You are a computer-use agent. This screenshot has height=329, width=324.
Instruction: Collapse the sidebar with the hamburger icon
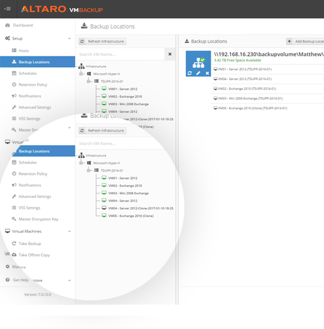7,9
